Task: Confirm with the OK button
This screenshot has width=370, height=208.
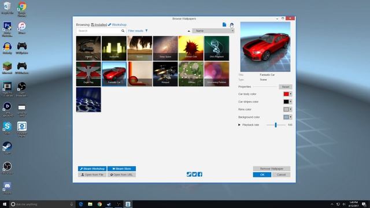Action: point(262,174)
